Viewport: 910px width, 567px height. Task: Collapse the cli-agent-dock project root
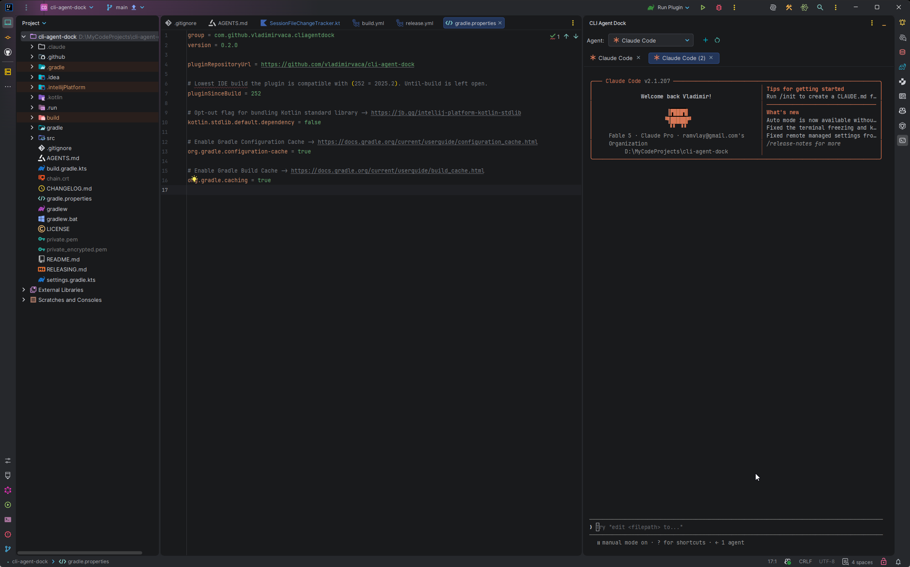pyautogui.click(x=23, y=37)
